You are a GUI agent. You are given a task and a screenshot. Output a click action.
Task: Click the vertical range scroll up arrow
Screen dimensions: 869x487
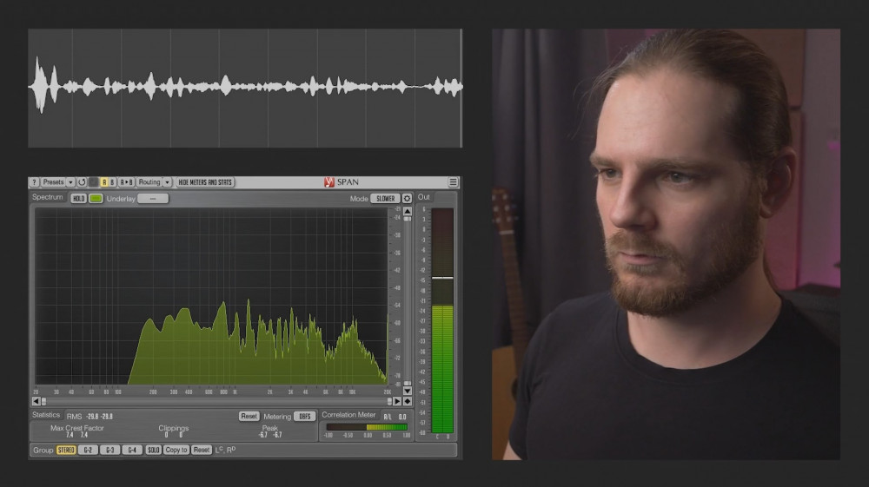click(x=407, y=211)
